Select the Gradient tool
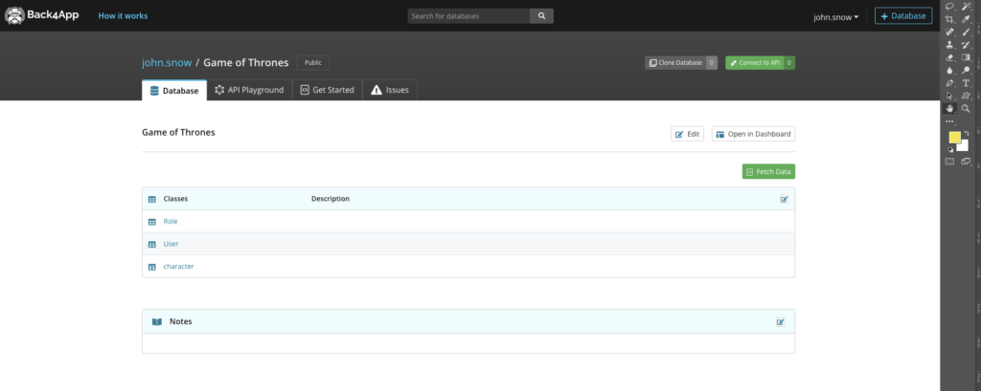Viewport: 981px width, 391px height. (x=966, y=57)
